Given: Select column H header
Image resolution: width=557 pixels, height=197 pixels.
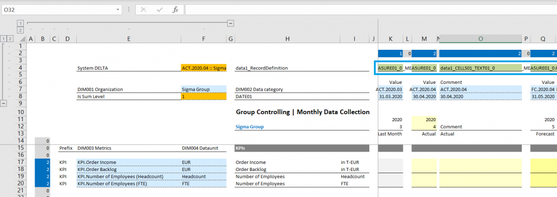Looking at the screenshot, I should [287, 39].
